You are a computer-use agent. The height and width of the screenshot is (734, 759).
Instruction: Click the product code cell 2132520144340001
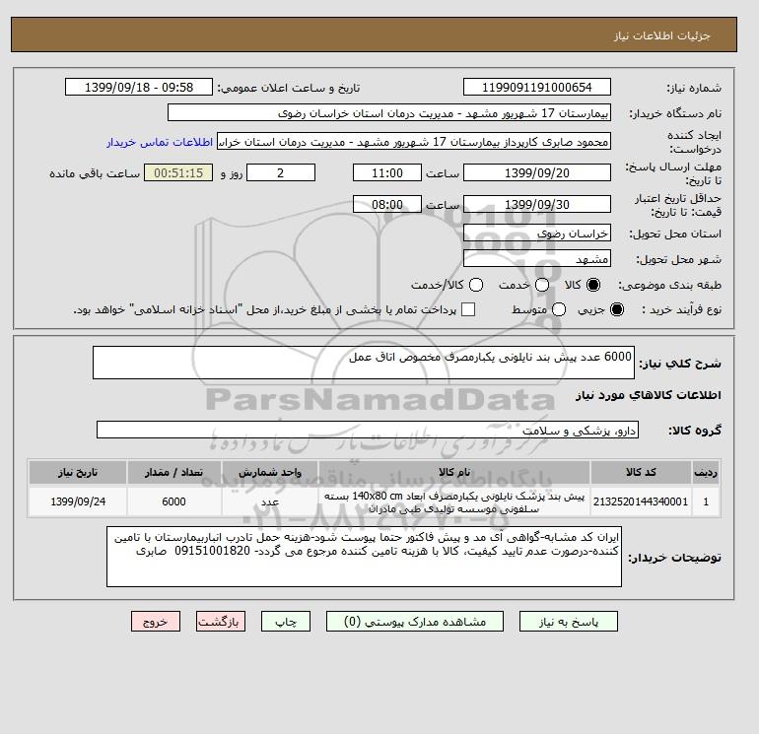click(x=641, y=501)
